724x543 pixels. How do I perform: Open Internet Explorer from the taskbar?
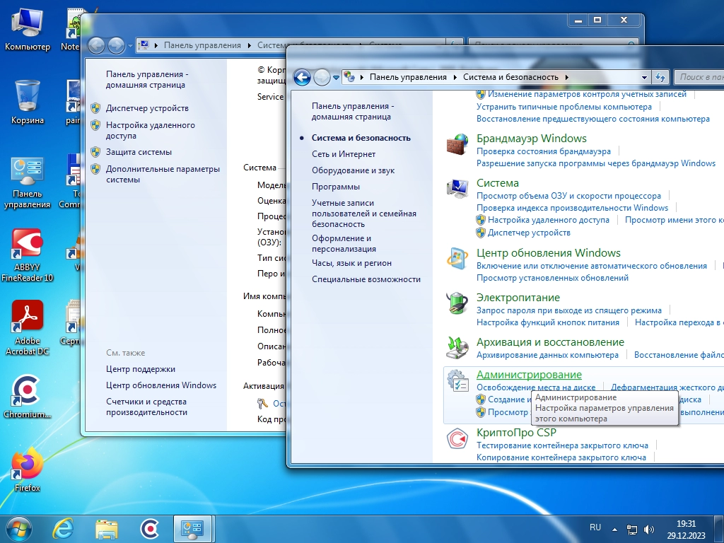pos(63,528)
